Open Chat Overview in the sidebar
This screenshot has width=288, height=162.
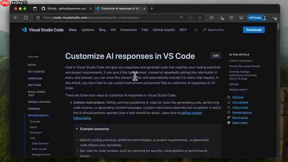click(40, 143)
